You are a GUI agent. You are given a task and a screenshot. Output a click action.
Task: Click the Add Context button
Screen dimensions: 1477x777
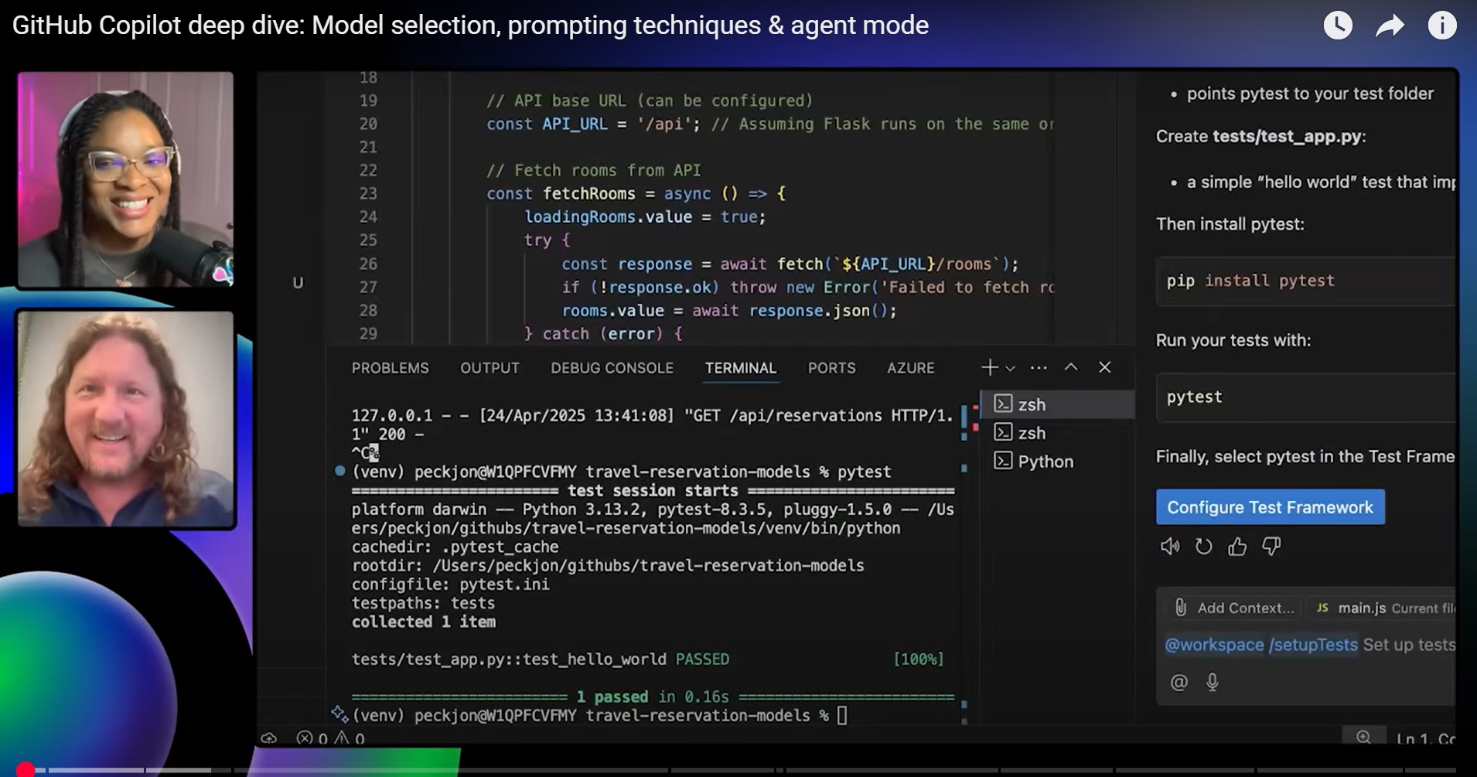[1235, 608]
